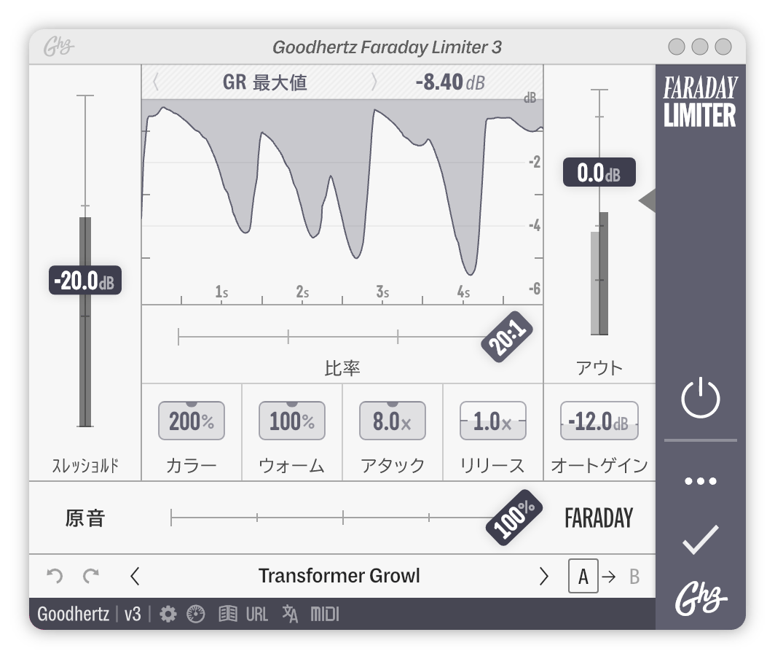Click the Goodhertz label in status bar
The image size is (775, 659).
[x=73, y=614]
